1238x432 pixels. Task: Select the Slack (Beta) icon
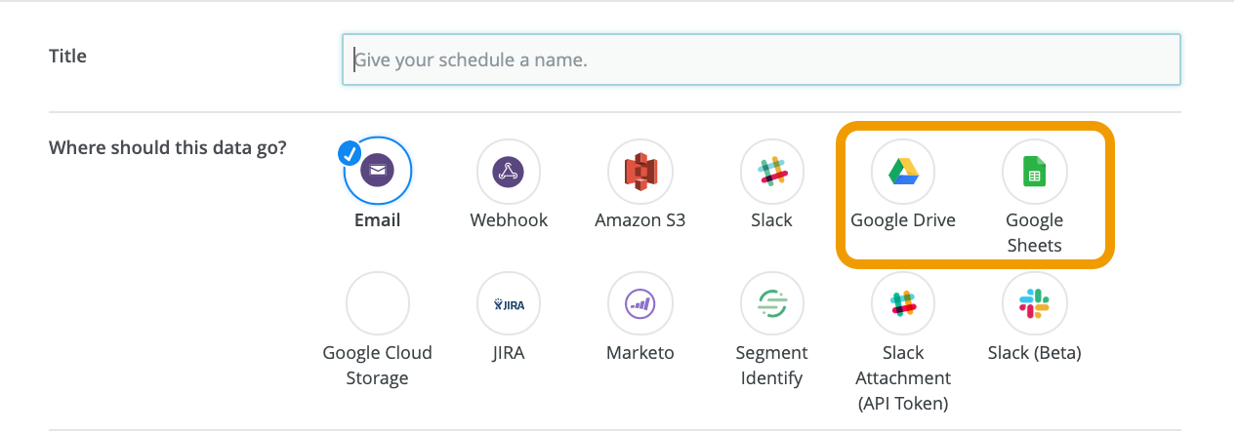[x=1034, y=304]
